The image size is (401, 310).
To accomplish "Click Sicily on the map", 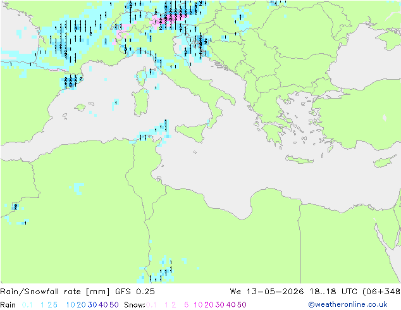I will 192,132.
